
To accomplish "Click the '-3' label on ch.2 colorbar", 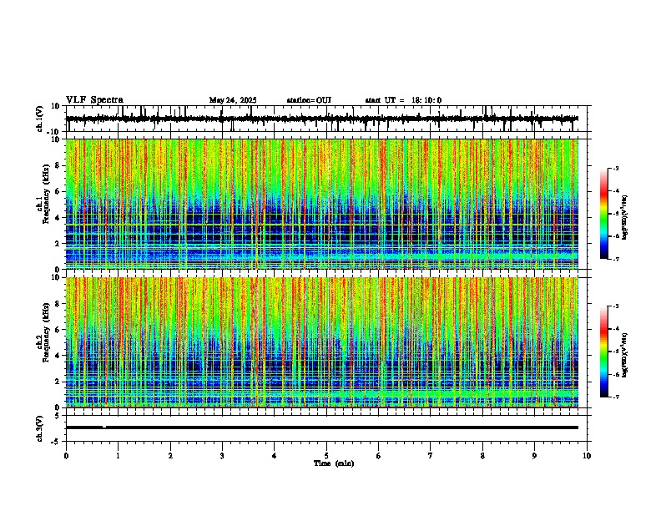I will click(615, 306).
